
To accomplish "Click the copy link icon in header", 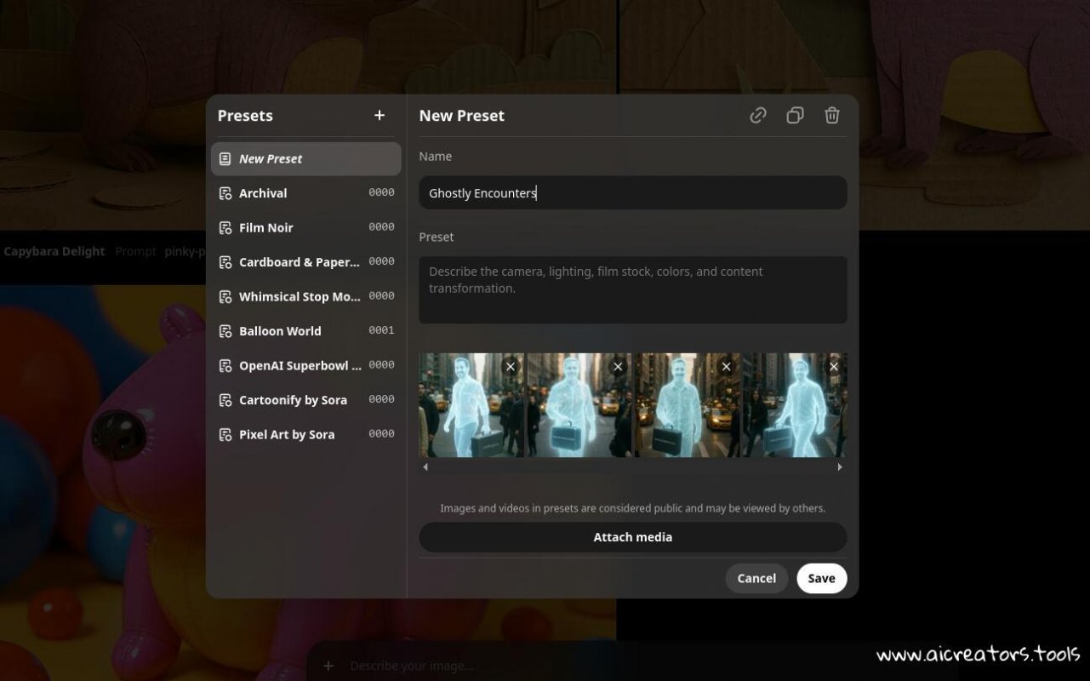I will click(757, 116).
